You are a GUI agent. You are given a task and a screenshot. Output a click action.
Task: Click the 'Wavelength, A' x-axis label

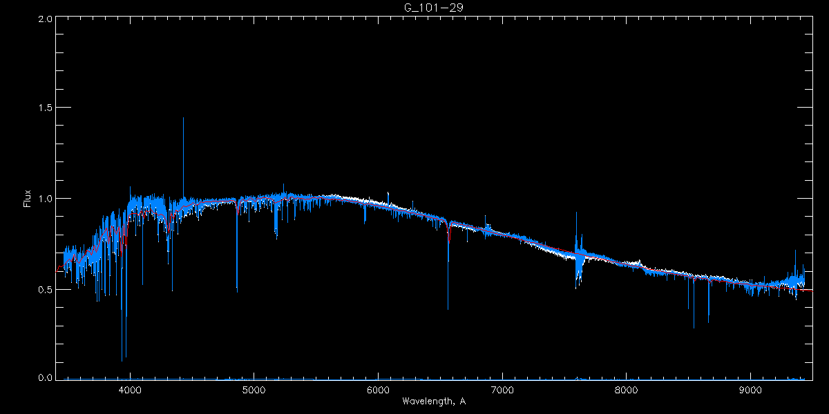tap(433, 401)
